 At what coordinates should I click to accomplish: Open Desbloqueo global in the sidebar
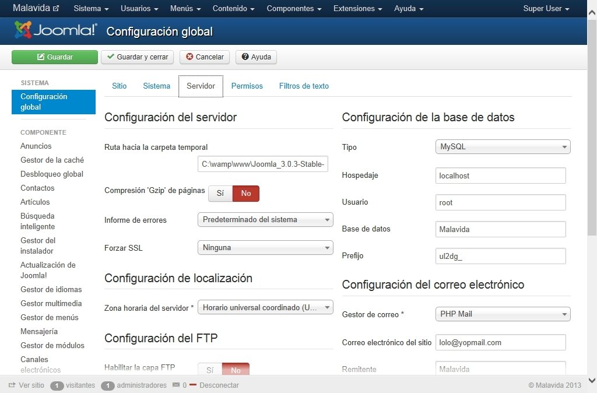click(x=52, y=174)
